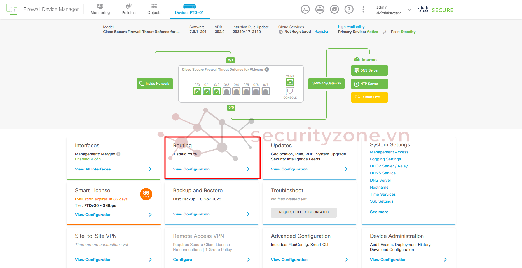Screen dimensions: 522x268
Task: Go to the Objects tab
Action: point(154,10)
